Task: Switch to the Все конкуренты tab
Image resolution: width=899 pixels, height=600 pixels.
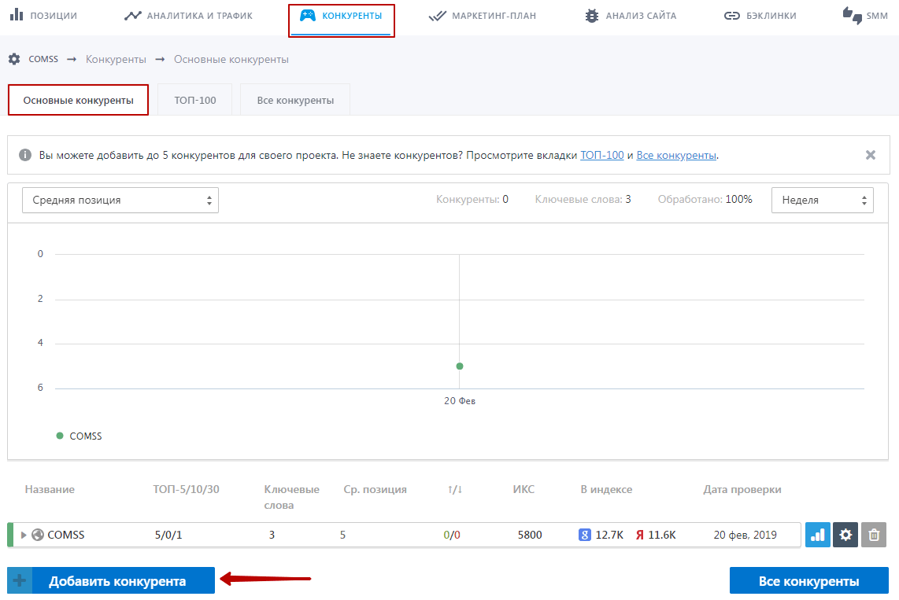Action: pyautogui.click(x=295, y=100)
